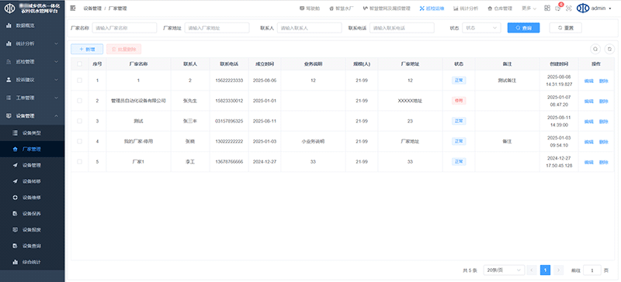Click the 设备管理 breadcrumb link

tap(92, 8)
